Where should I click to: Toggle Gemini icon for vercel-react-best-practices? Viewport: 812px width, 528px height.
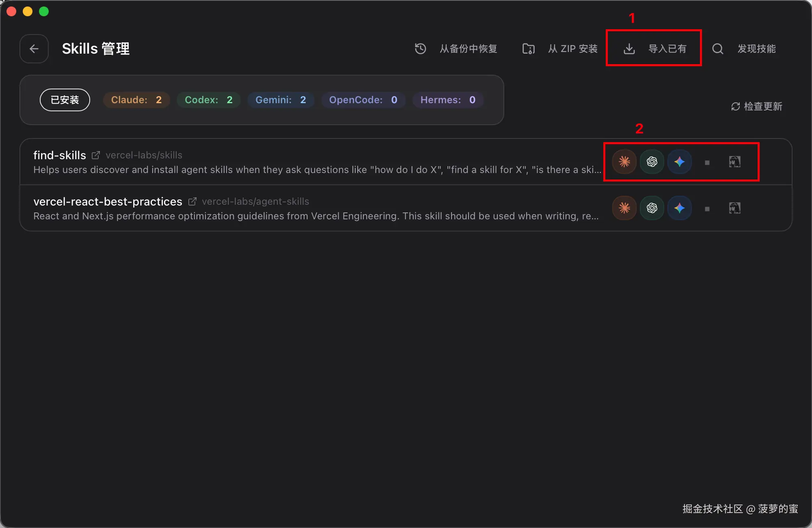tap(679, 208)
